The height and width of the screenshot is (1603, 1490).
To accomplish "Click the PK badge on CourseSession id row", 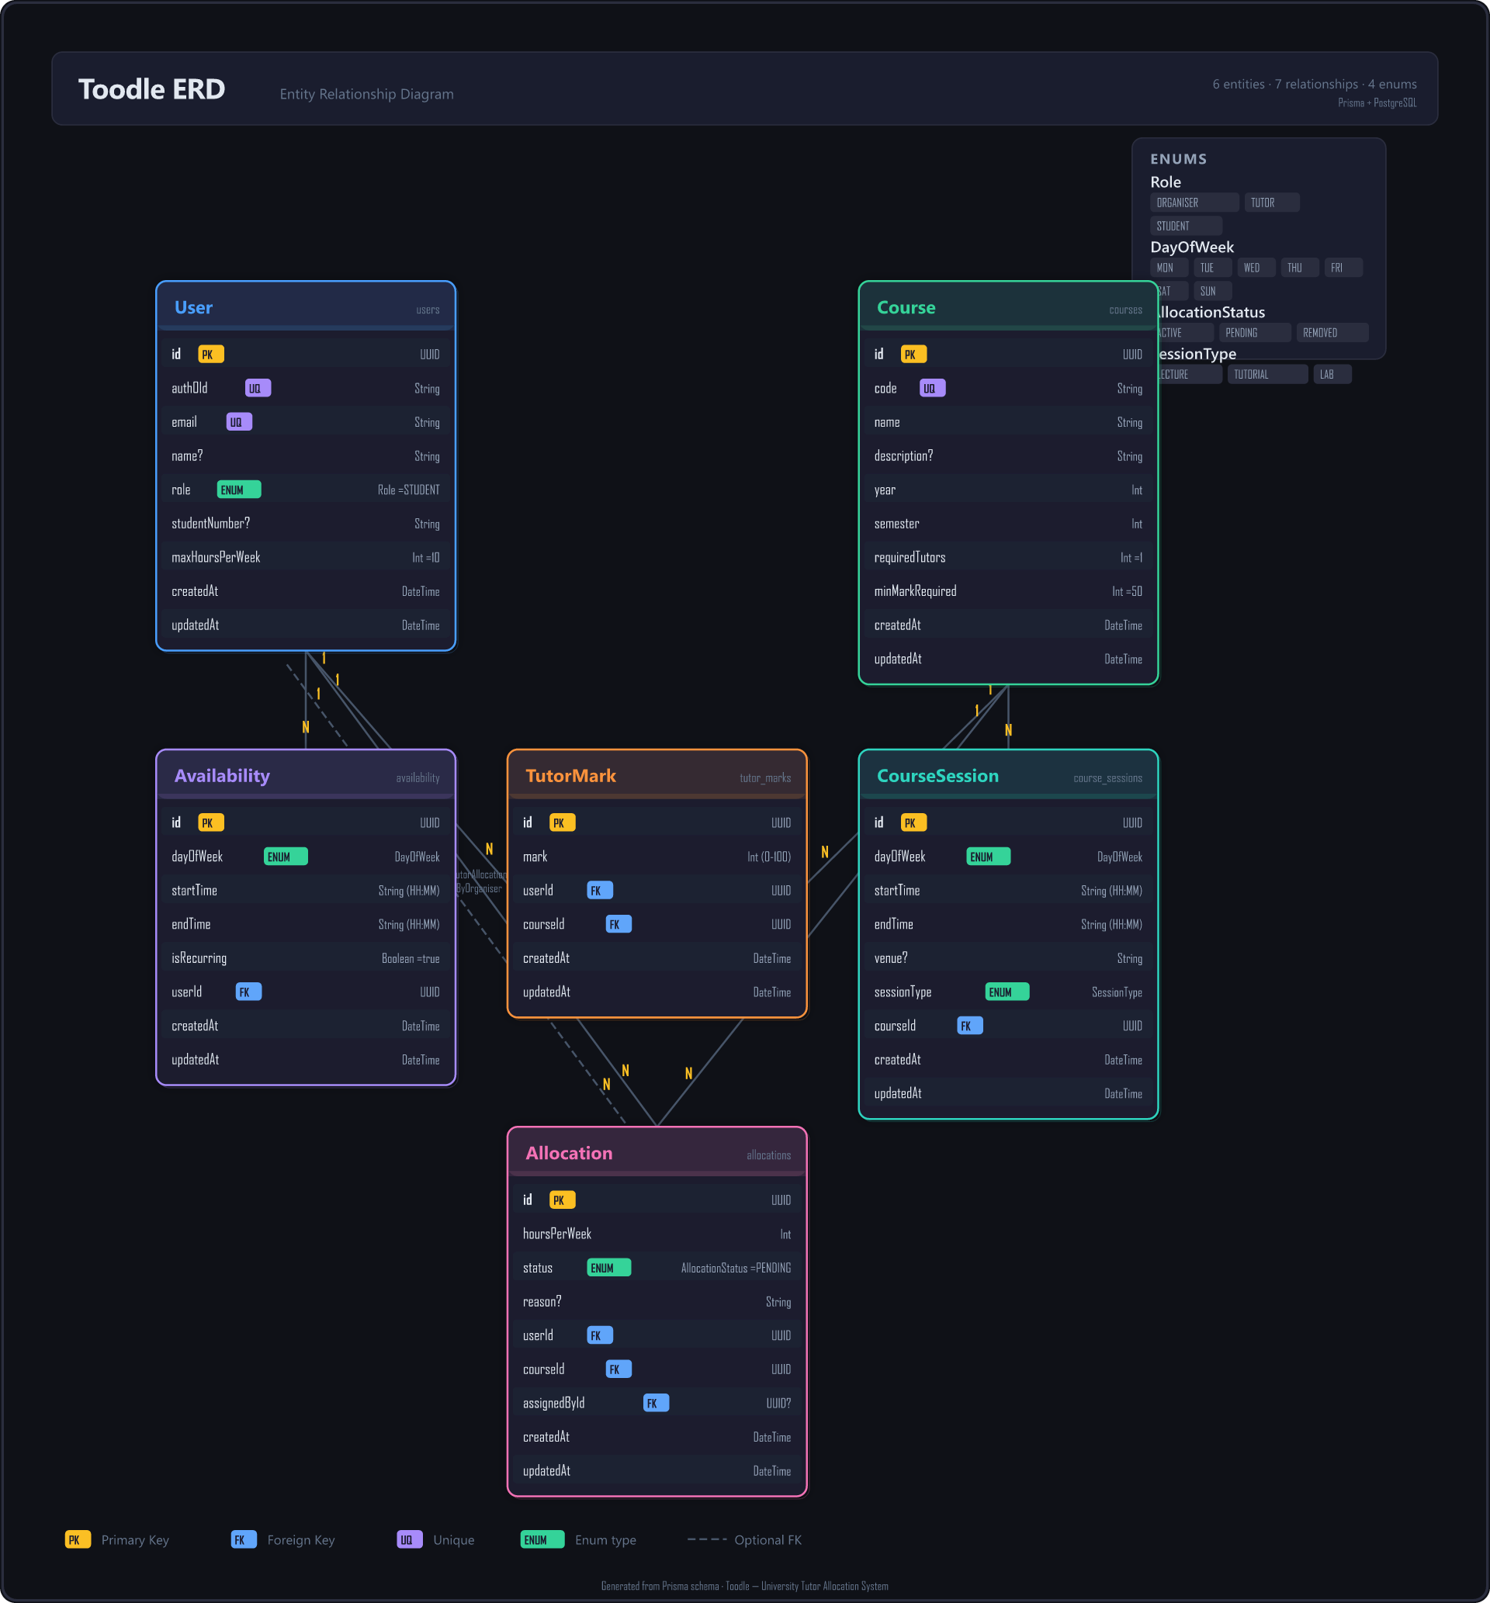I will 913,823.
